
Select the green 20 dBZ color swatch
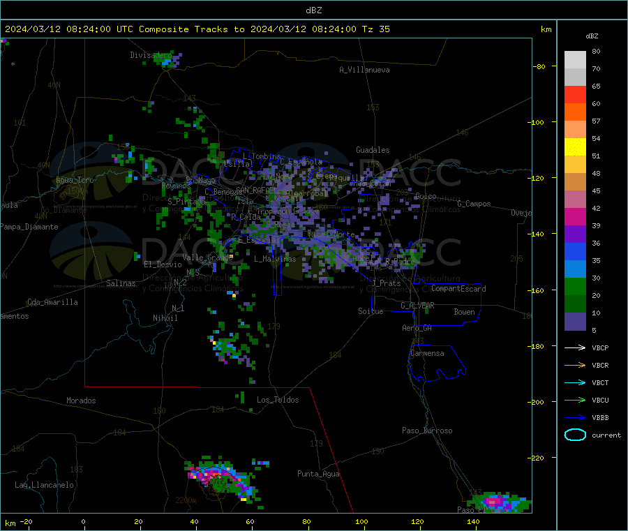(x=575, y=286)
